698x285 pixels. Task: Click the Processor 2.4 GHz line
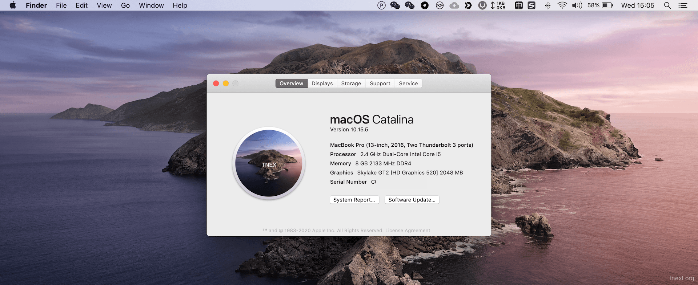coord(385,154)
